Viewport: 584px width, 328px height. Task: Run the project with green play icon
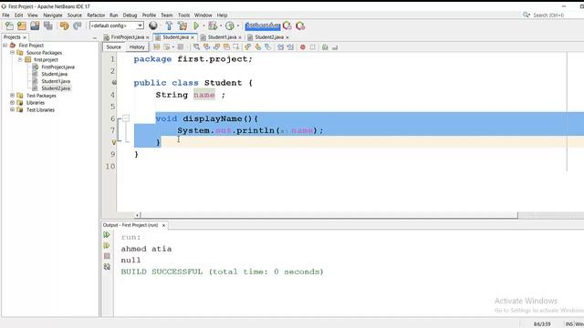[x=196, y=26]
